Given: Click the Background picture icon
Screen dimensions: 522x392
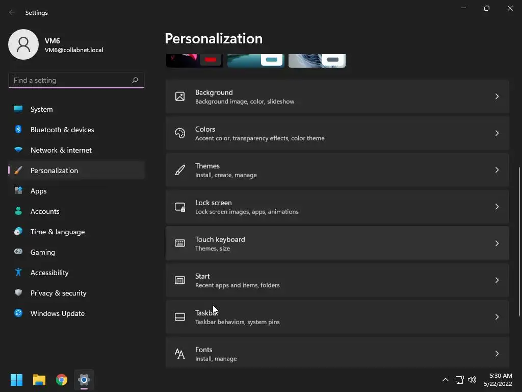Looking at the screenshot, I should (180, 96).
